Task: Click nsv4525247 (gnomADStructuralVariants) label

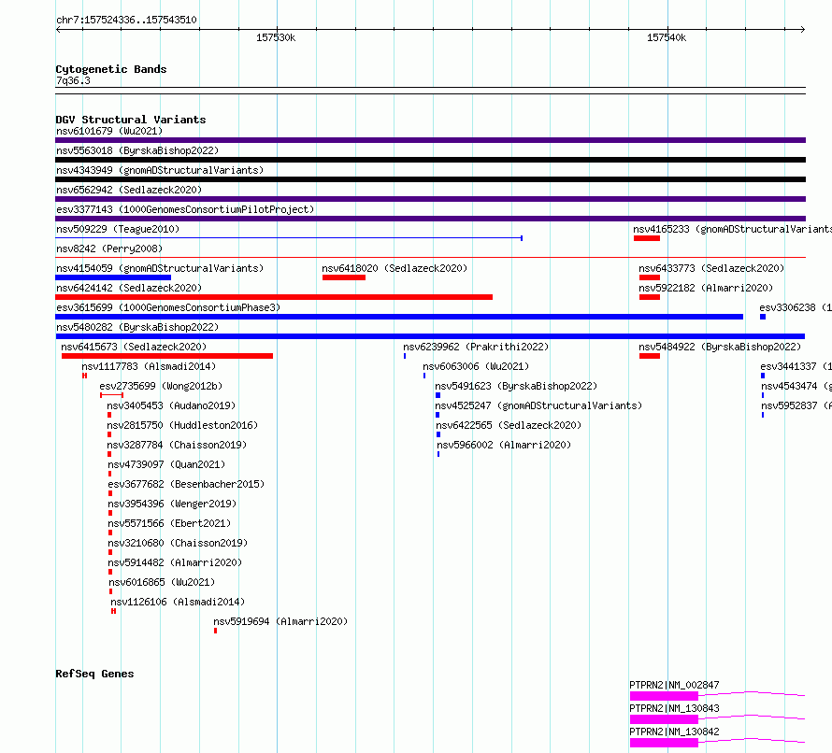Action: 538,405
